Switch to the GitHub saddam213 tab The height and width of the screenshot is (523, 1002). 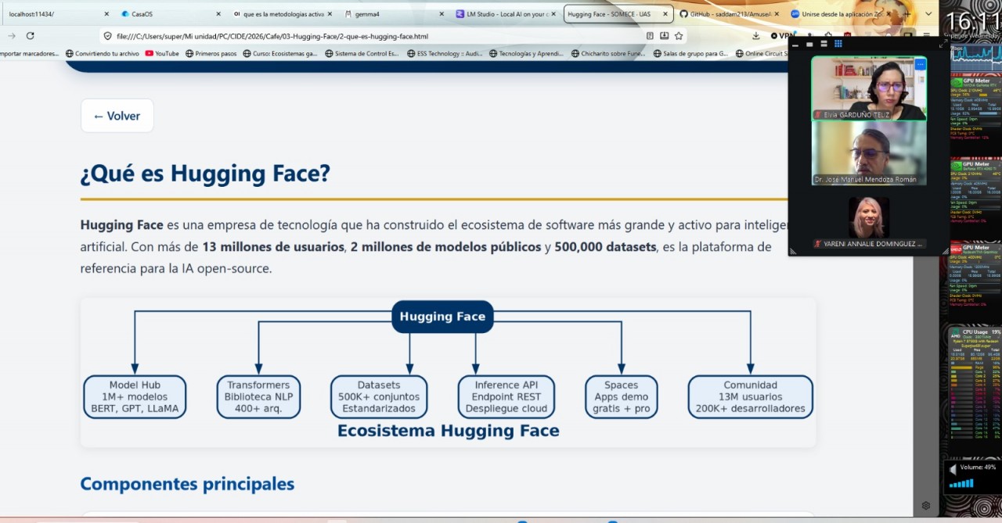(x=728, y=14)
